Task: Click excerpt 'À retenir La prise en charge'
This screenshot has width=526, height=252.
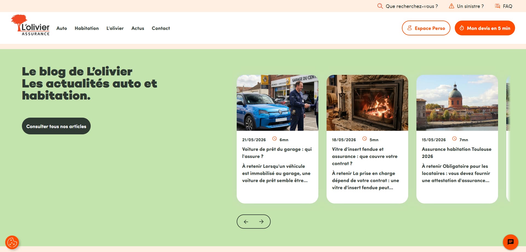Action: click(x=365, y=180)
